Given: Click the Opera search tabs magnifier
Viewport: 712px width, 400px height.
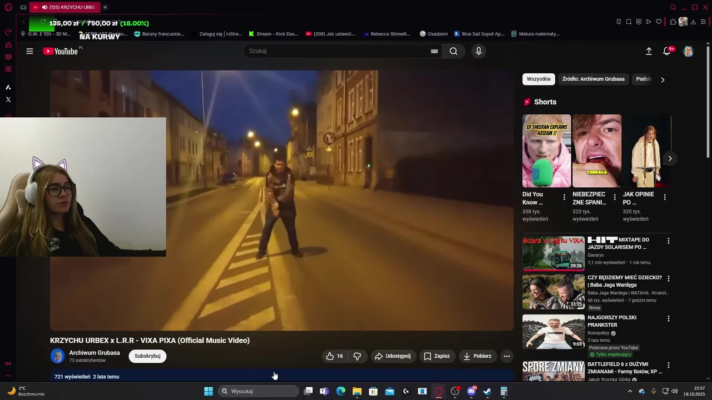Looking at the screenshot, I should pyautogui.click(x=673, y=7).
